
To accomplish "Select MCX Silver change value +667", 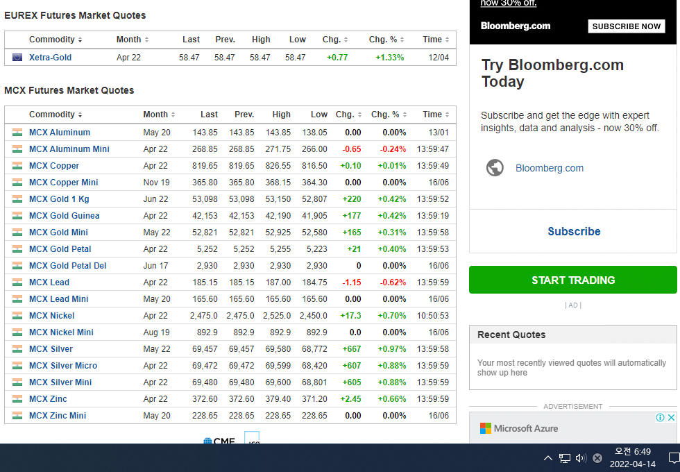I will tap(352, 349).
